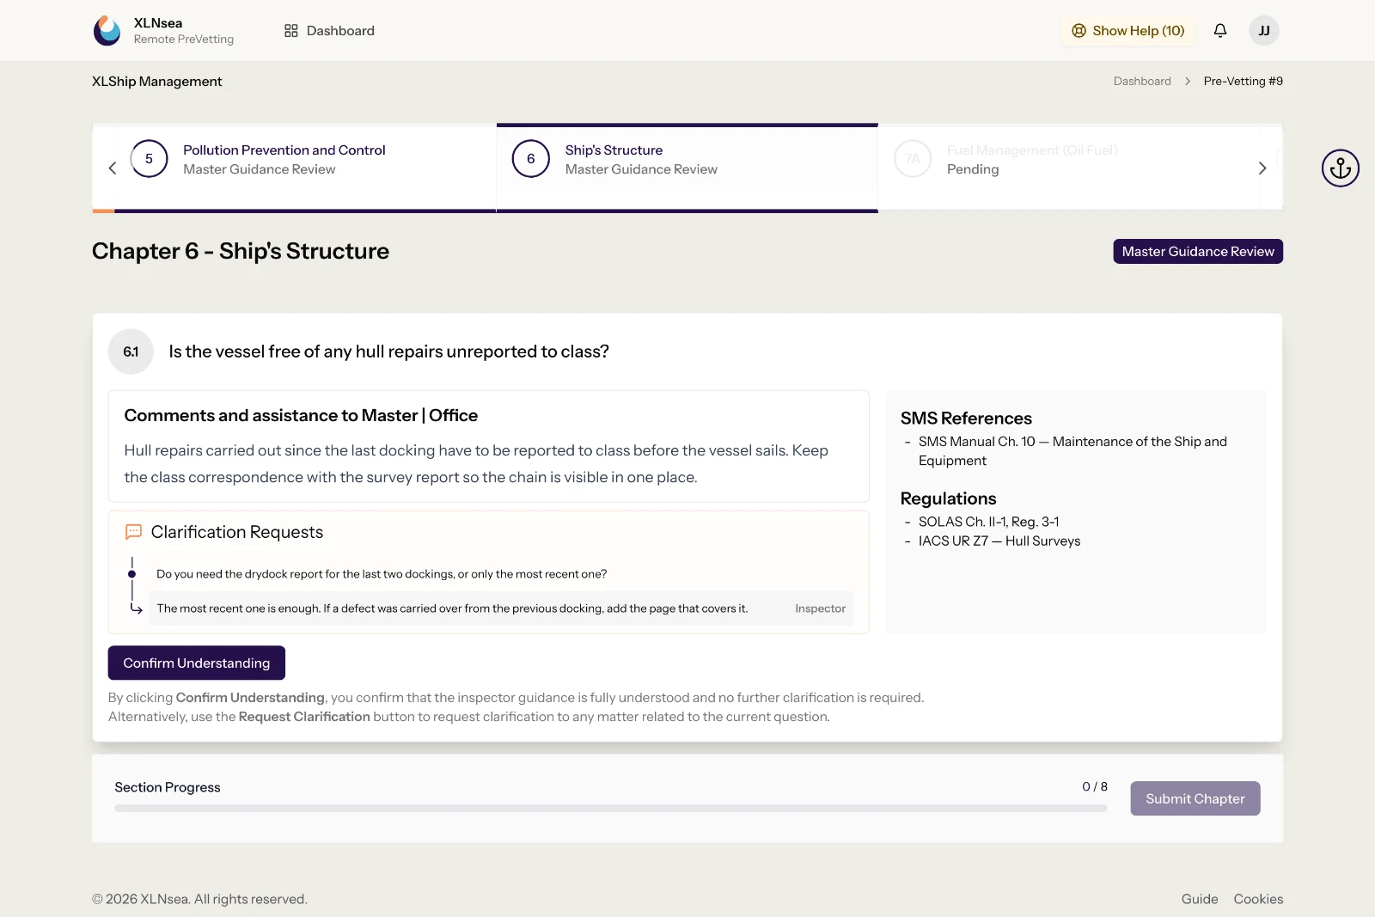Image resolution: width=1375 pixels, height=917 pixels.
Task: Open the Dashboard breadcrumb link
Action: click(x=1142, y=81)
